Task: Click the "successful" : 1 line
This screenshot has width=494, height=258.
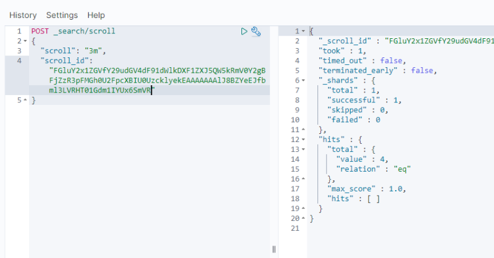Action: (364, 100)
